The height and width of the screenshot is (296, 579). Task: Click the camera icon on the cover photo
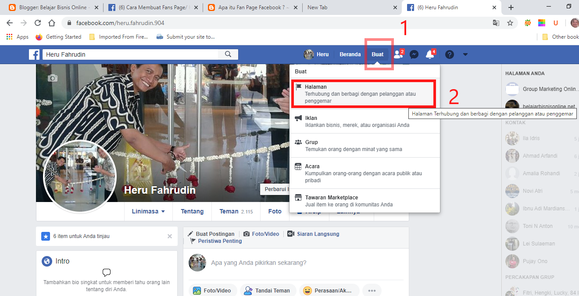(53, 78)
